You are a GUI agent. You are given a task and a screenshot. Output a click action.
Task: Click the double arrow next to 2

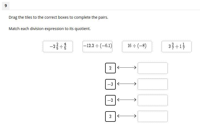127,67
